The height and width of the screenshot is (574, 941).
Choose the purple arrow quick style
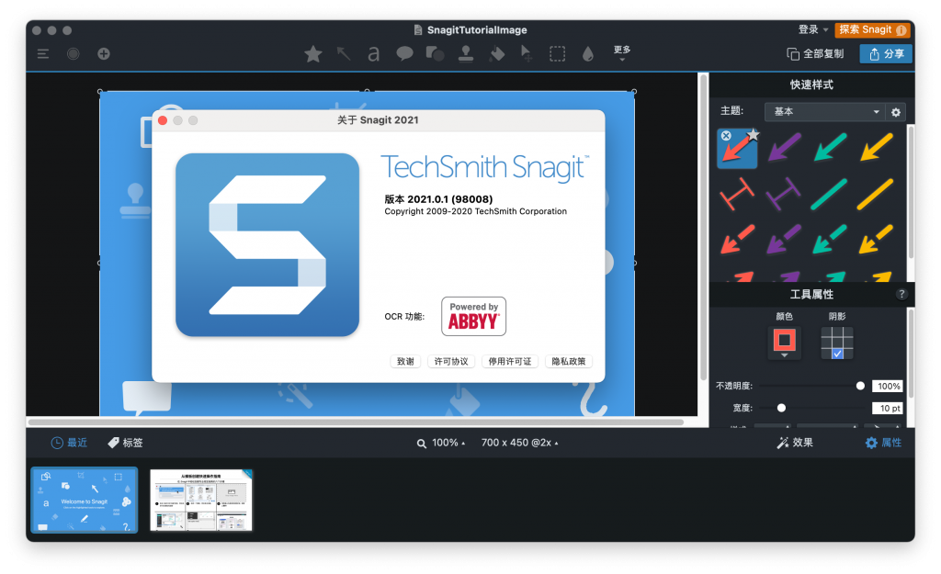(x=784, y=148)
